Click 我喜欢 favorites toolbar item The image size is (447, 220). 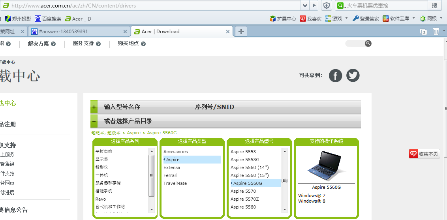coord(310,19)
